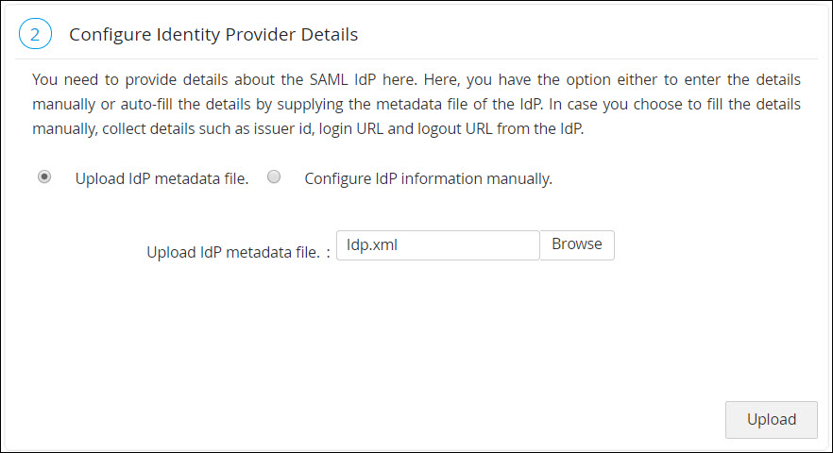The image size is (833, 453).
Task: Click the SAML IdP description paragraph
Action: point(416,104)
